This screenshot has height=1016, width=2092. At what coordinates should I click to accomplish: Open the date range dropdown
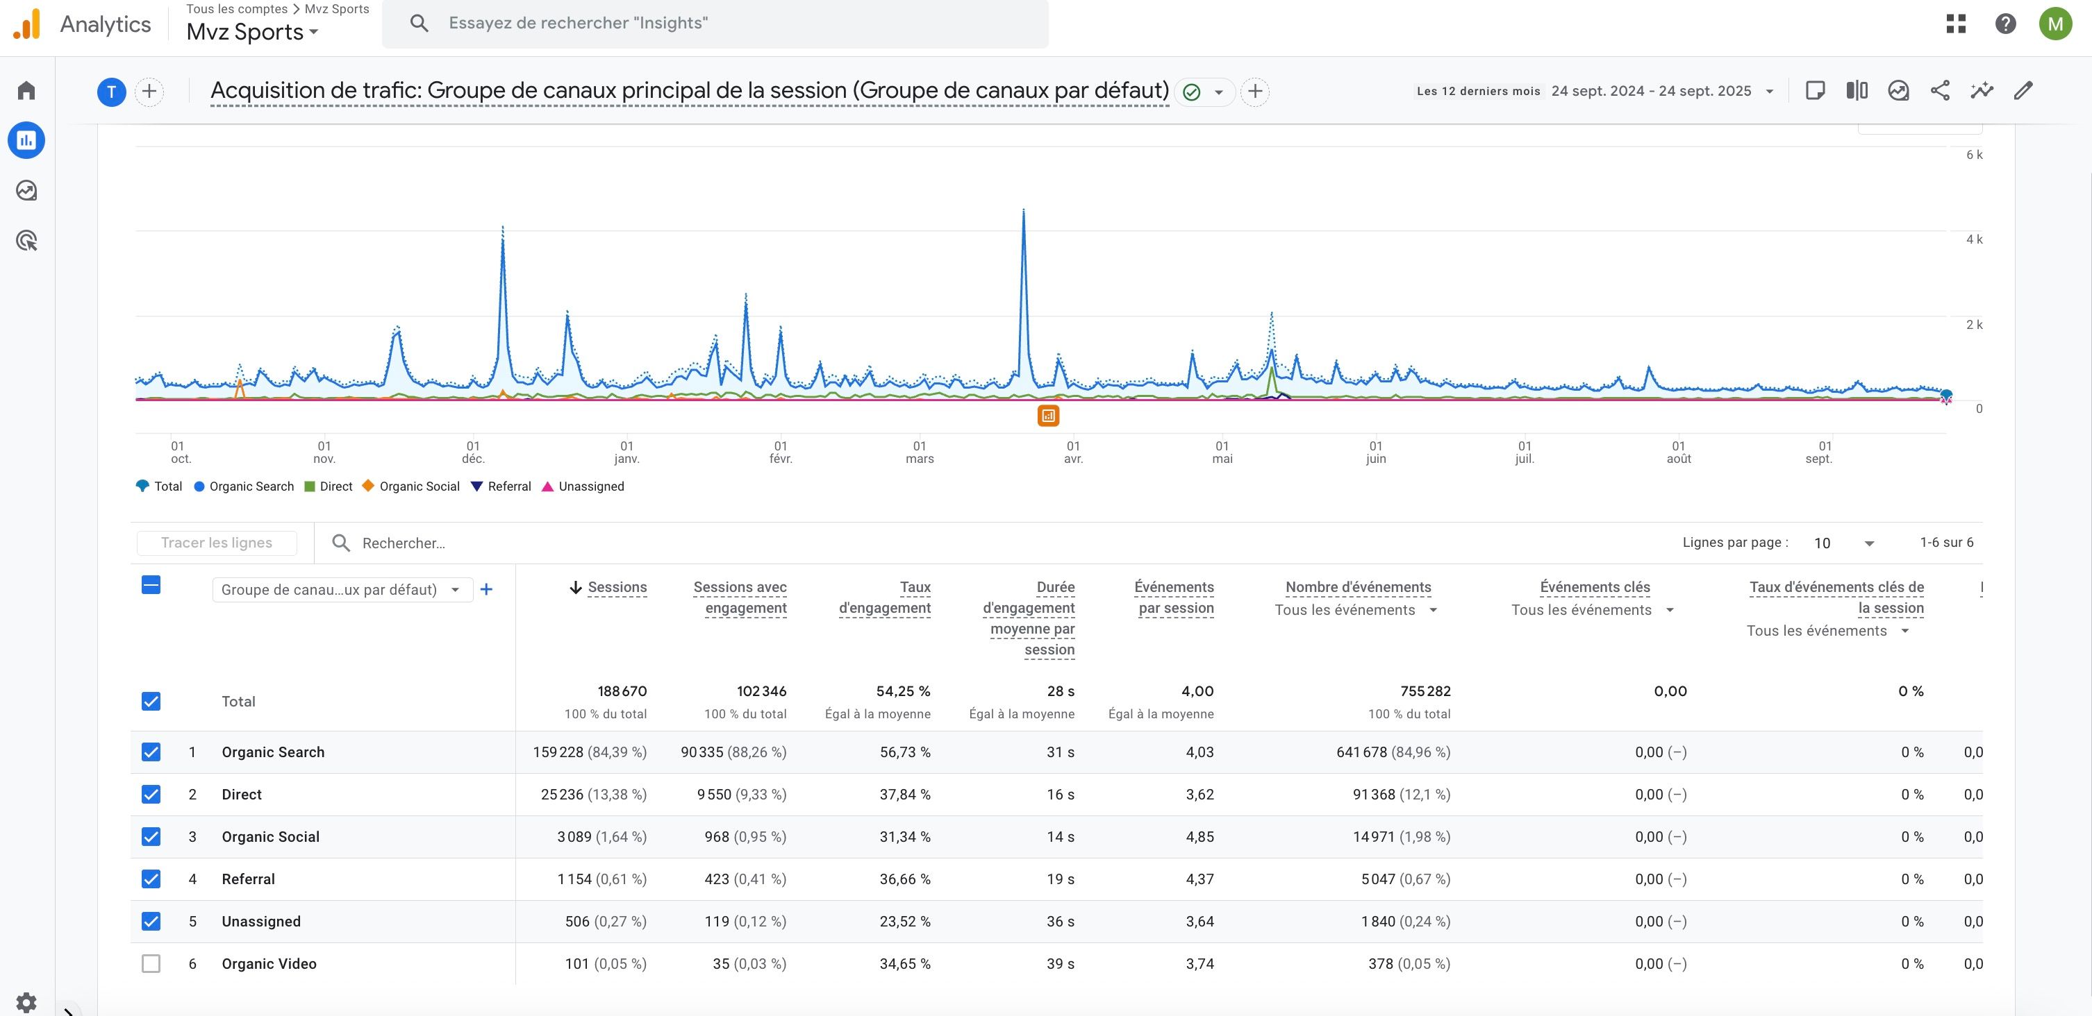[x=1659, y=91]
